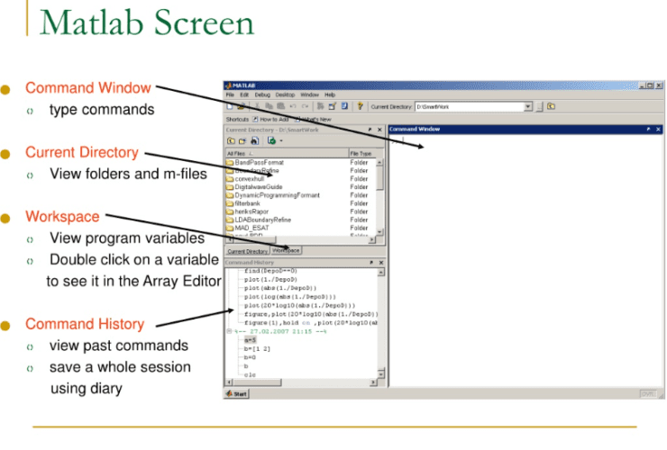This screenshot has height=450, width=667.
Task: Open Simulink from the toolbar
Action: coord(320,106)
